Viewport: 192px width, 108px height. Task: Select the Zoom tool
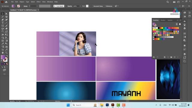point(6,53)
